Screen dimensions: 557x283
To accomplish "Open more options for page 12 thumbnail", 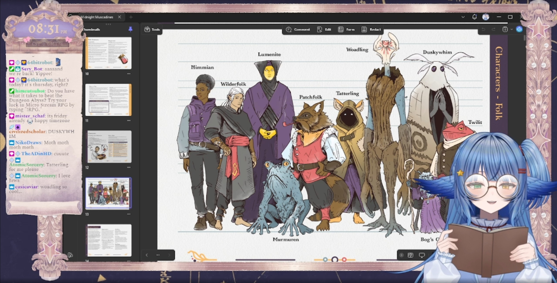I will point(129,167).
